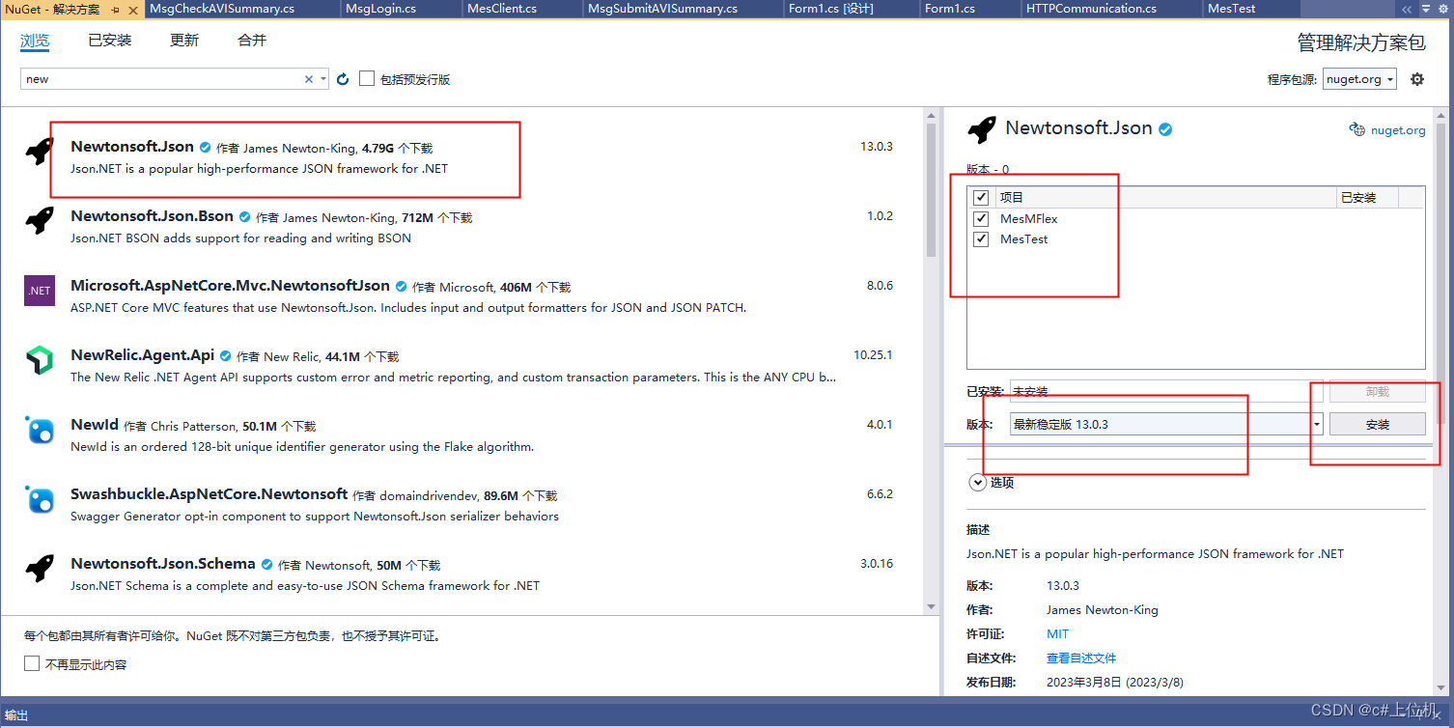Click Newtonsoft.Json rocket icon in list

coord(40,151)
